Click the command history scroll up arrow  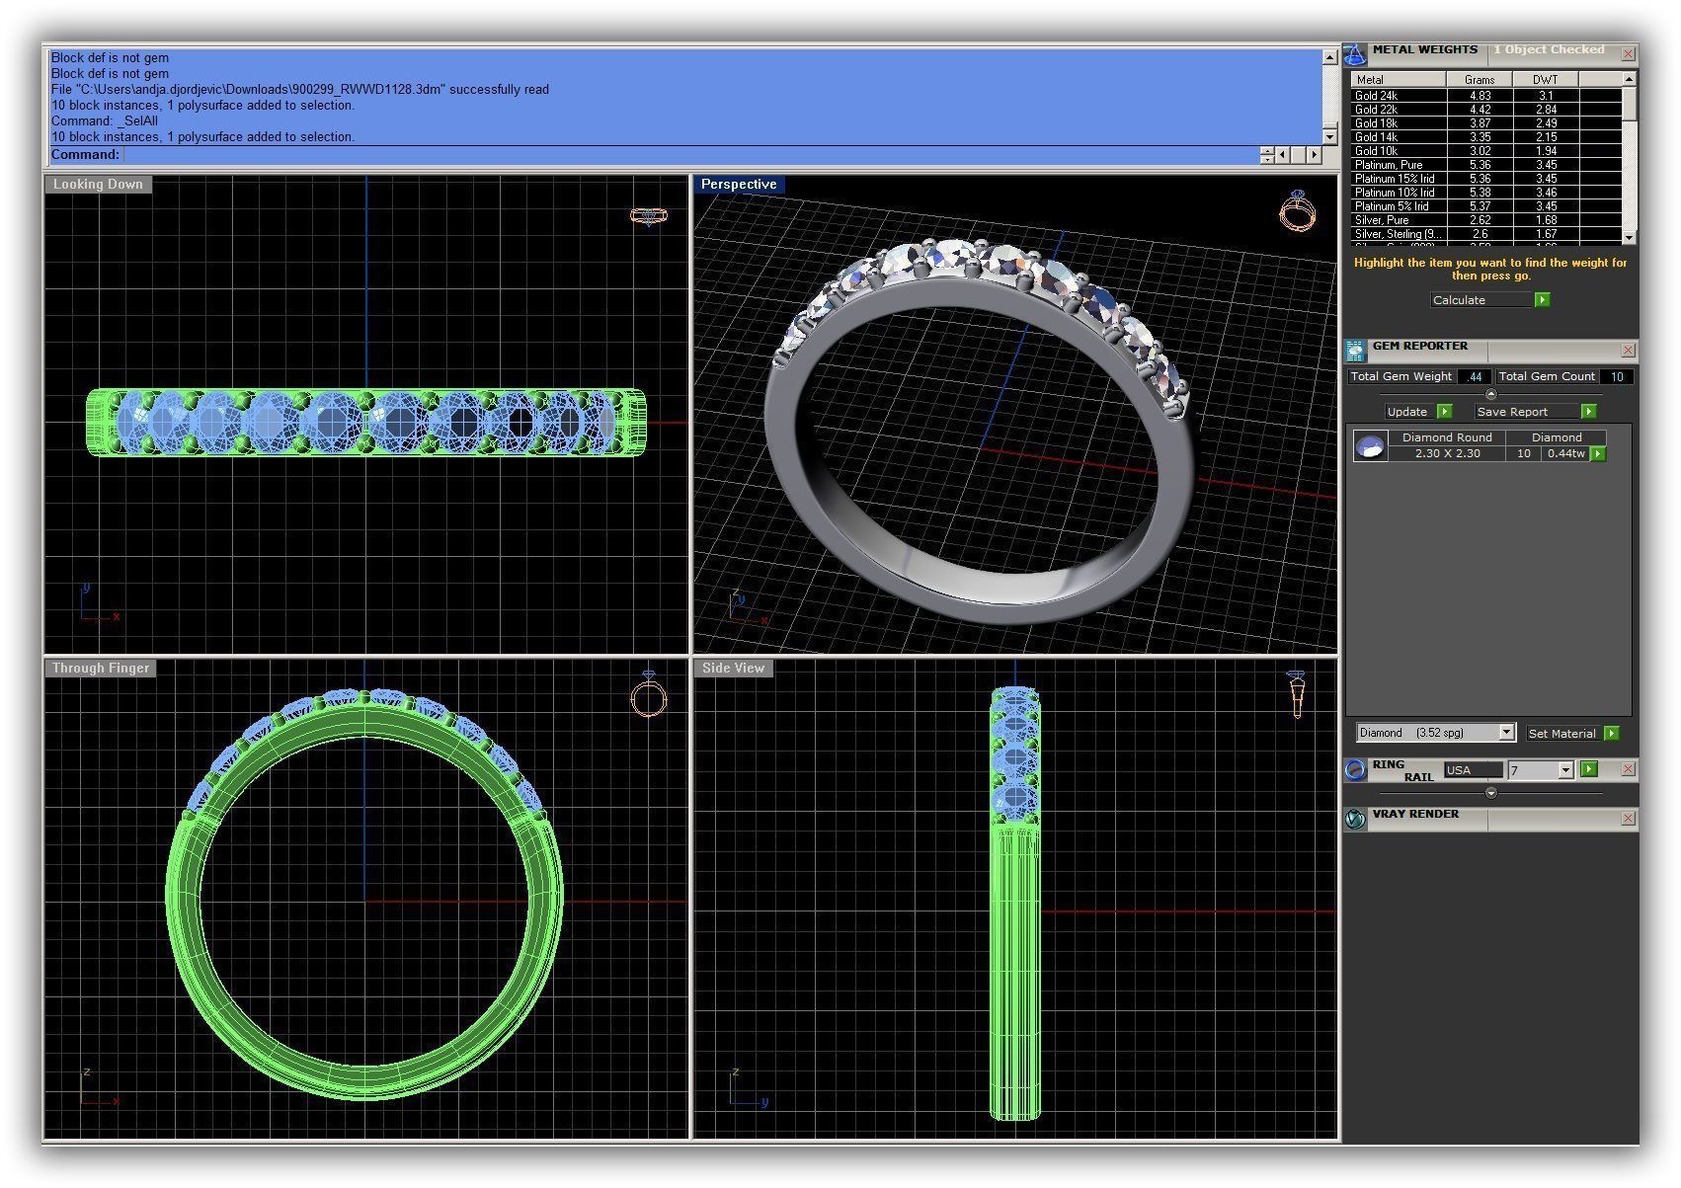coord(1329,58)
